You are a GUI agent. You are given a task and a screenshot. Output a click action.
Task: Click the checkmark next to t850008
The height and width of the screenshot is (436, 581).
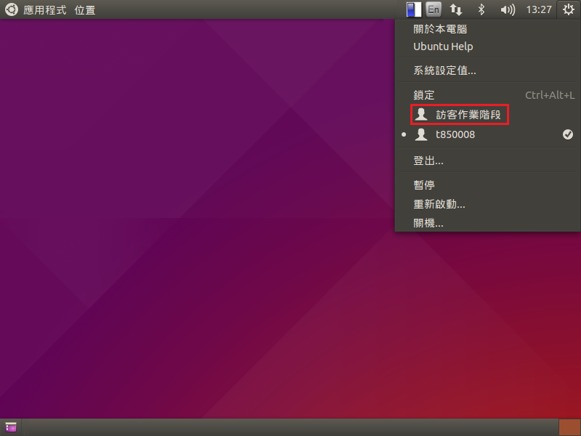pos(567,134)
